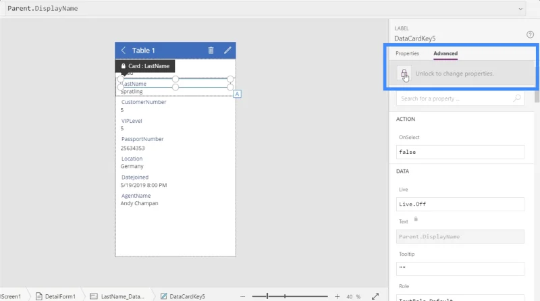Click the small lock next to Text property
This screenshot has width=540, height=301.
(x=416, y=219)
